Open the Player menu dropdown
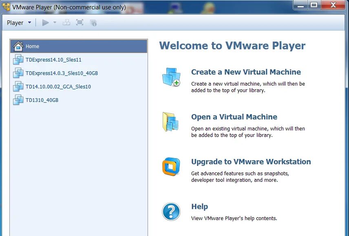Viewport: 349px width, 236px height. (x=19, y=23)
